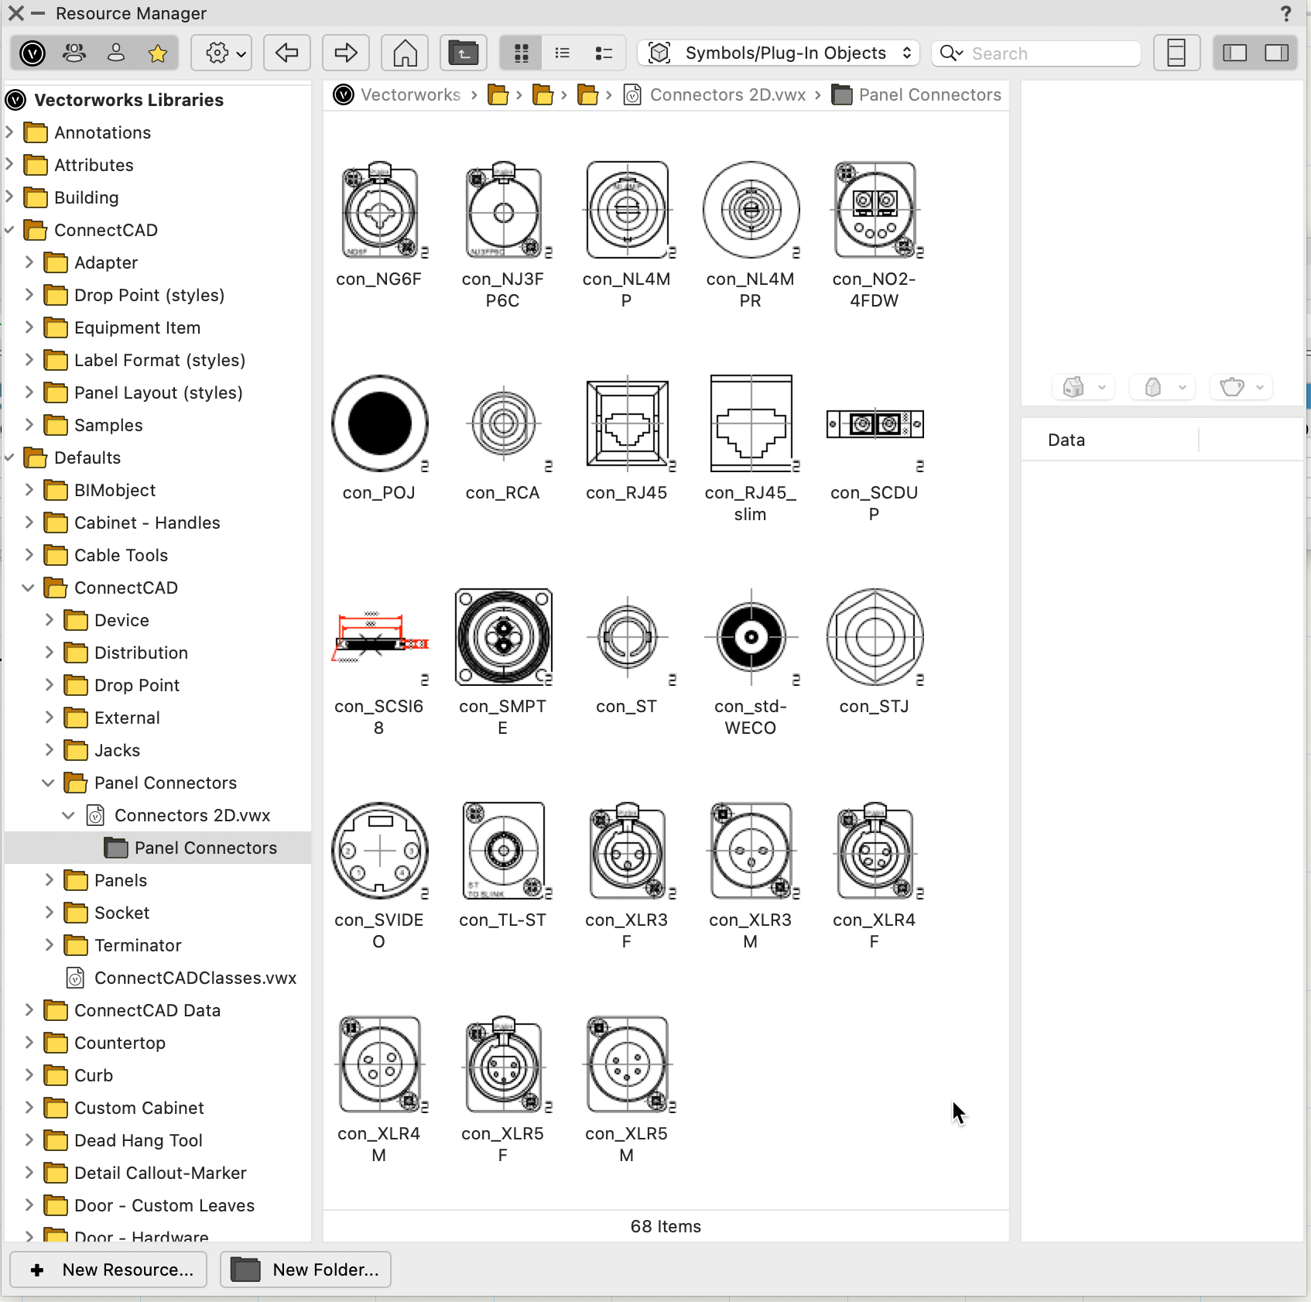
Task: Click the help question mark icon
Action: (1285, 14)
